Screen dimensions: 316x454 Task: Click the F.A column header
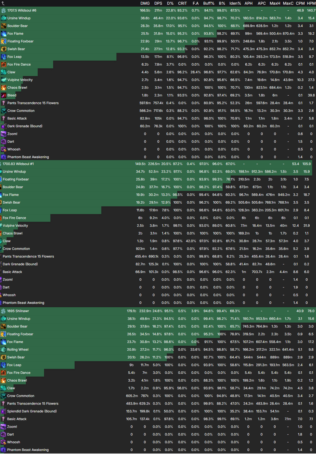pos(196,4)
